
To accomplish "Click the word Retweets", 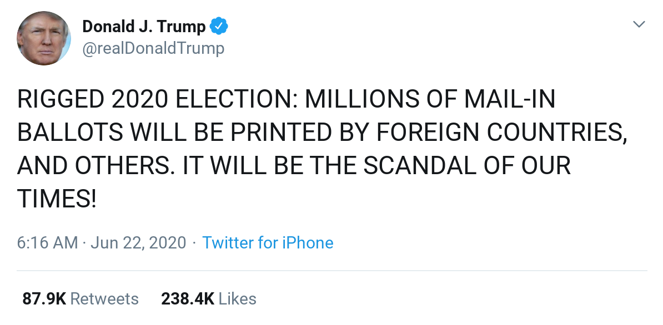I will point(104,299).
